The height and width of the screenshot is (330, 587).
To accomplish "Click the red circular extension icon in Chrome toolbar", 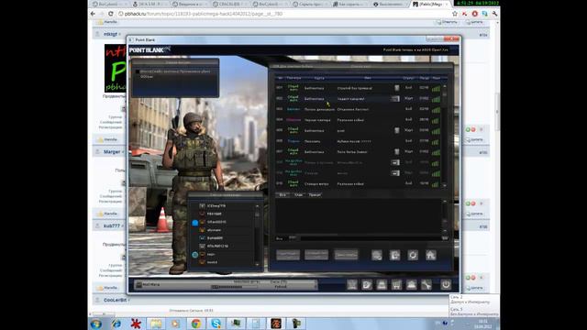I will 475,14.
